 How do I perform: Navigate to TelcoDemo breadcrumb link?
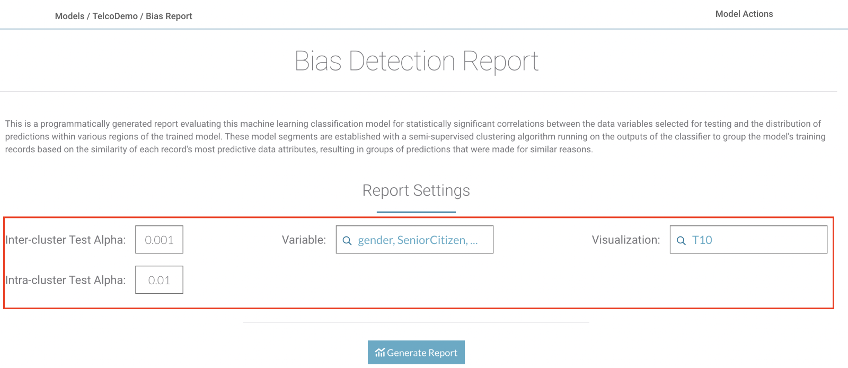pos(115,16)
